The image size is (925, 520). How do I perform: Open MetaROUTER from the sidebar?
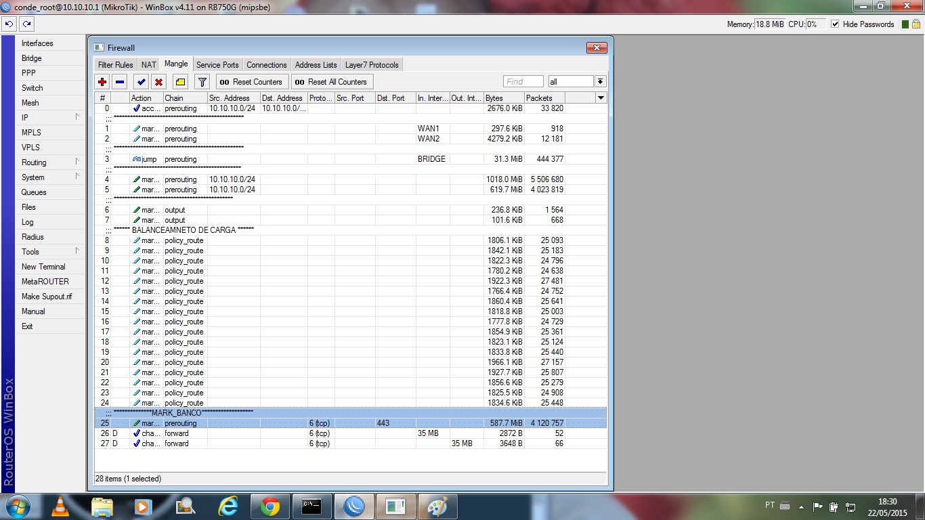pos(51,282)
